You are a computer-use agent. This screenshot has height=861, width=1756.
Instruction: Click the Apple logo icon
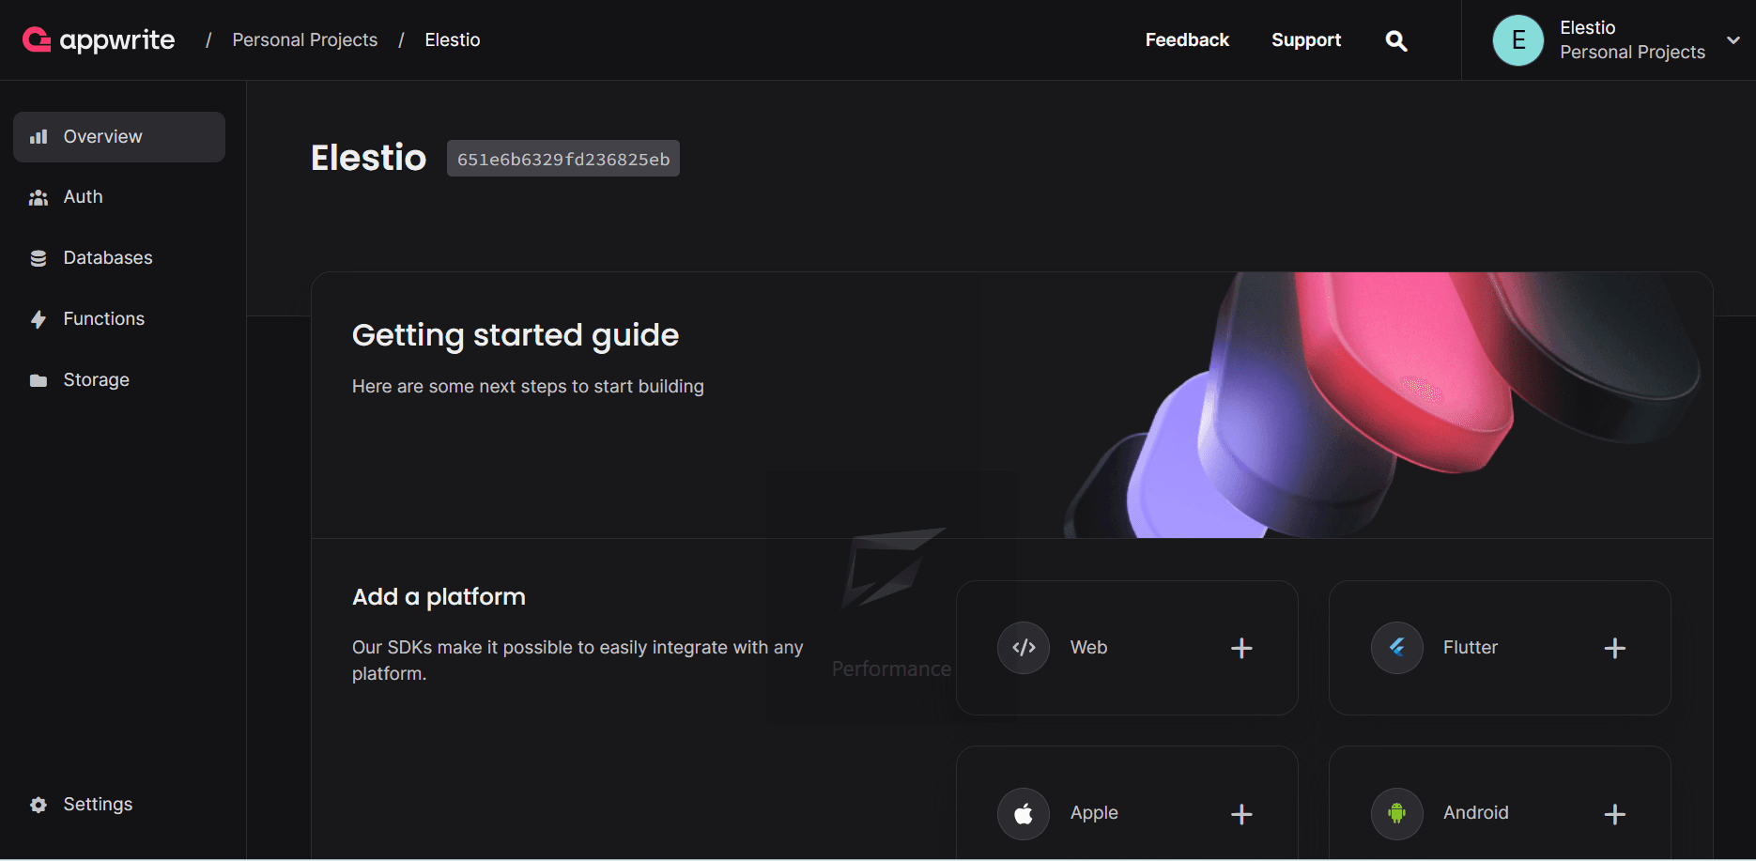point(1023,813)
